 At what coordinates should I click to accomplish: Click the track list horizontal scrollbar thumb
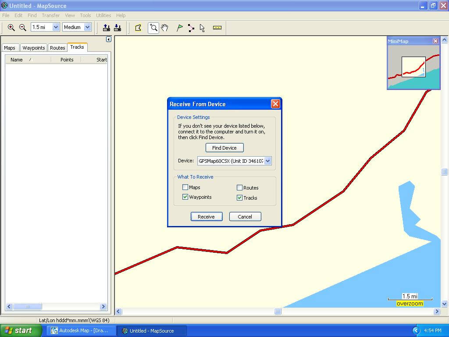pyautogui.click(x=28, y=307)
